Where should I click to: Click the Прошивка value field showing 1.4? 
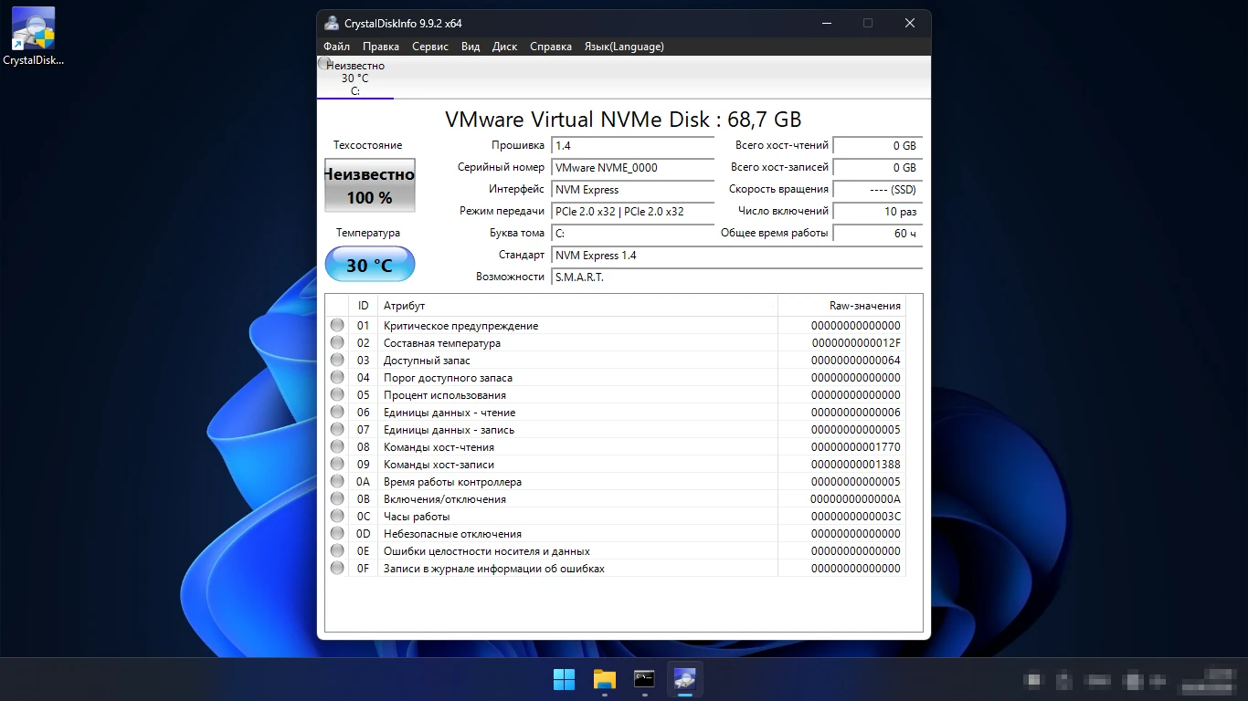(x=633, y=146)
